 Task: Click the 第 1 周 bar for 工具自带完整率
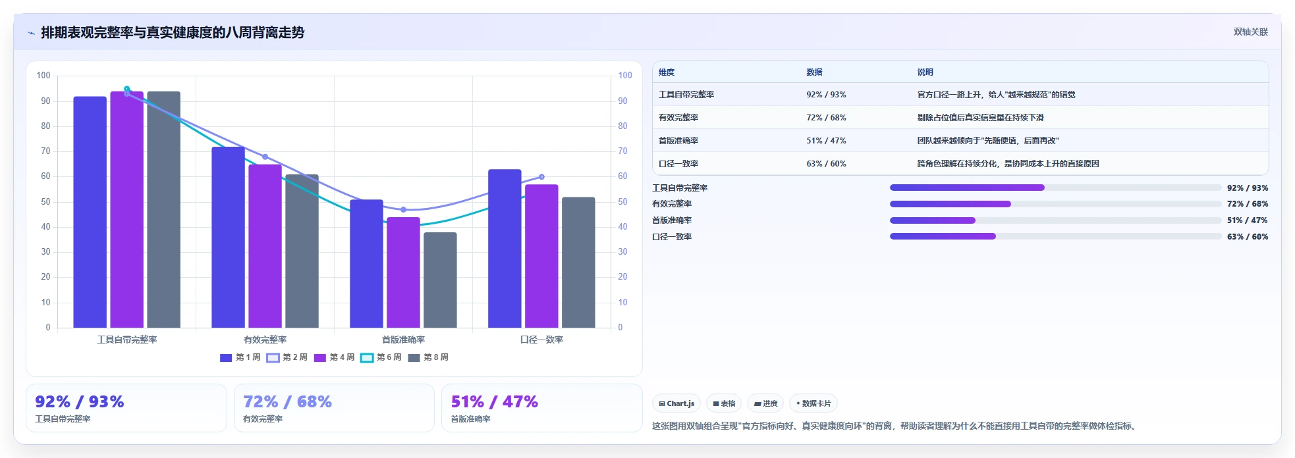[90, 212]
